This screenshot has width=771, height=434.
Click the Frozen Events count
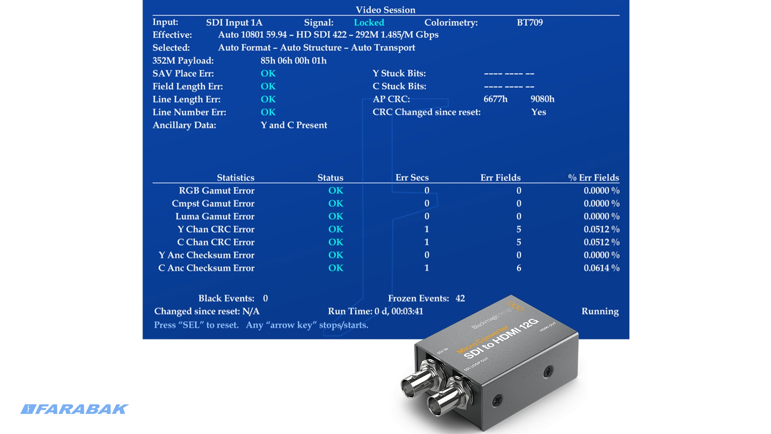coord(460,298)
